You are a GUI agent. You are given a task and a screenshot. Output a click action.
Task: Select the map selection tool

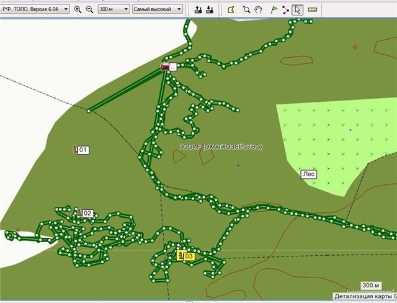click(x=231, y=9)
